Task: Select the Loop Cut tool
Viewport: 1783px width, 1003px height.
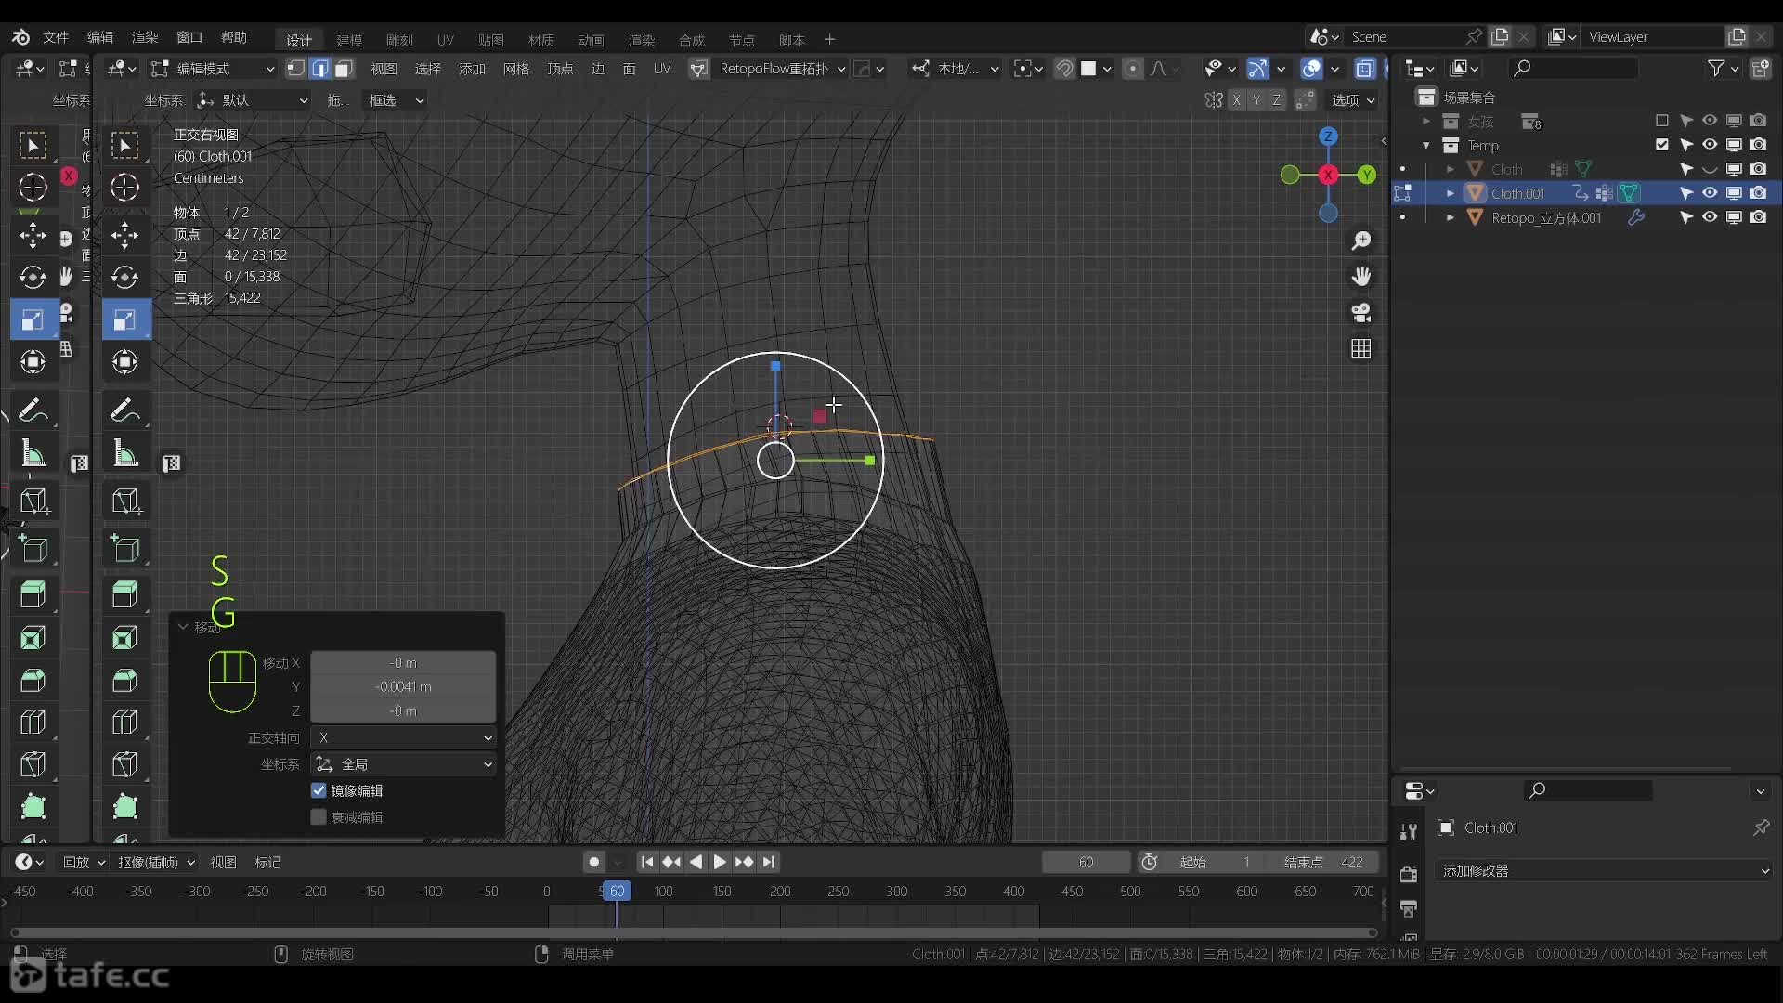Action: pos(124,723)
